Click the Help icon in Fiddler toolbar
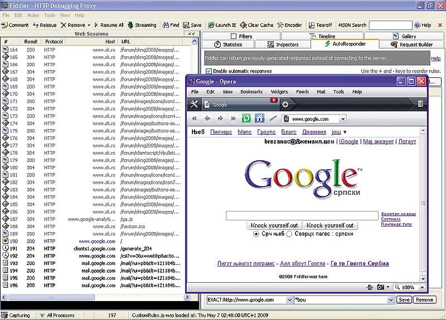The height and width of the screenshot is (320, 446). click(423, 25)
